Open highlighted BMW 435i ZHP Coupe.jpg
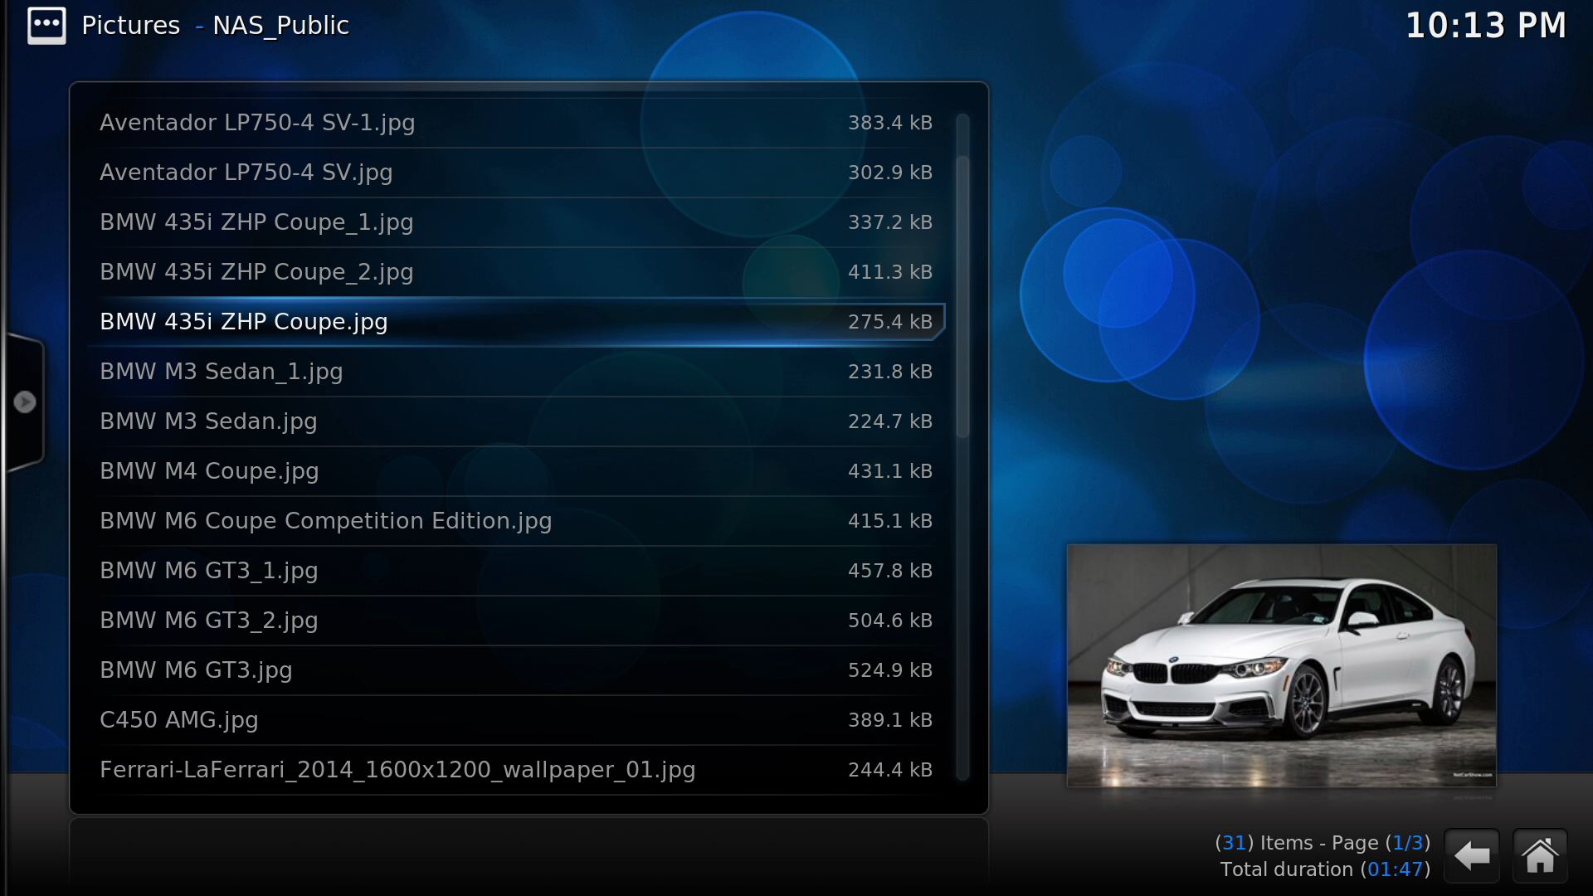 point(516,322)
